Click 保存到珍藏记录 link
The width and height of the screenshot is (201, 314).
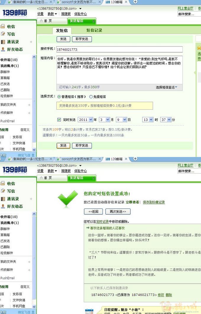pyautogui.click(x=154, y=202)
